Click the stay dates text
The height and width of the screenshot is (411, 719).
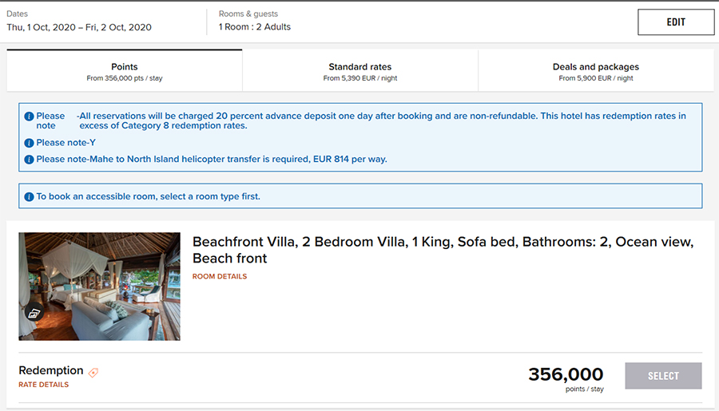(x=79, y=27)
